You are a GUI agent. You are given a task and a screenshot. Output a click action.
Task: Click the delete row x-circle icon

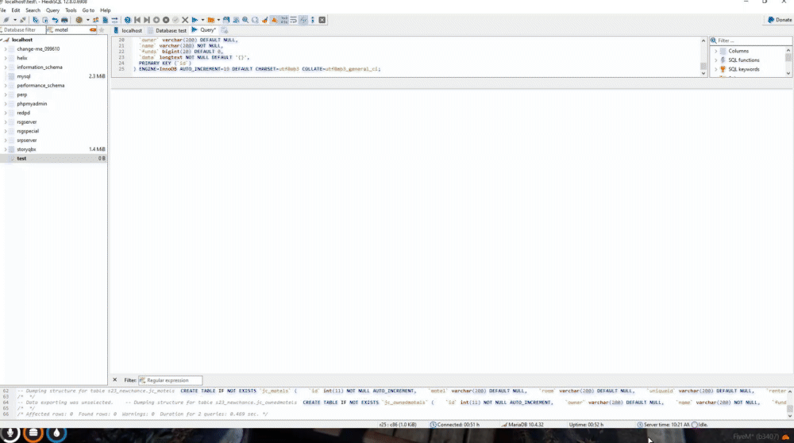[x=166, y=20]
